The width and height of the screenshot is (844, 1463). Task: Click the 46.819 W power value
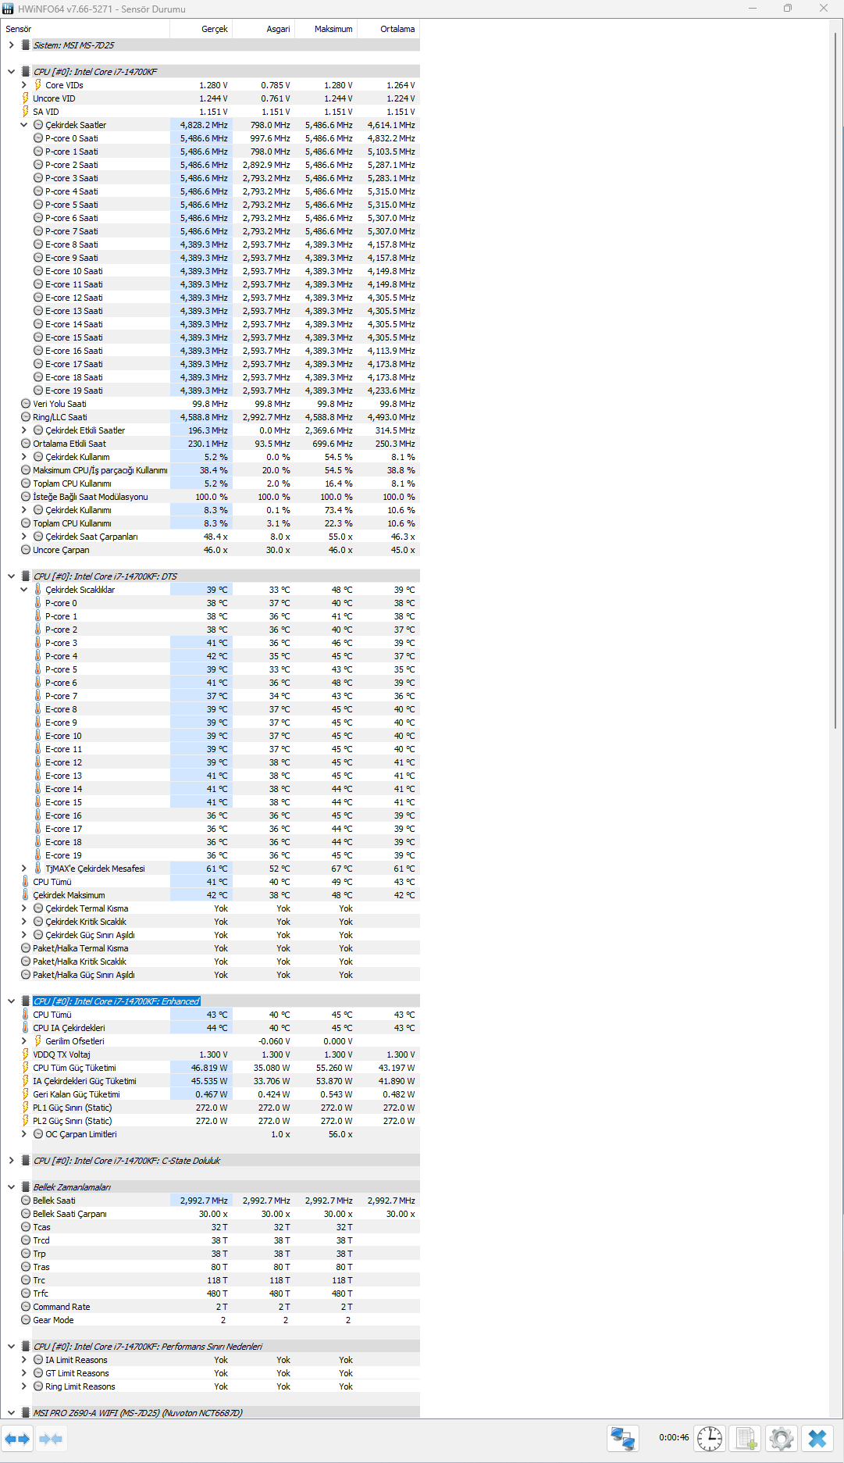pyautogui.click(x=209, y=1068)
